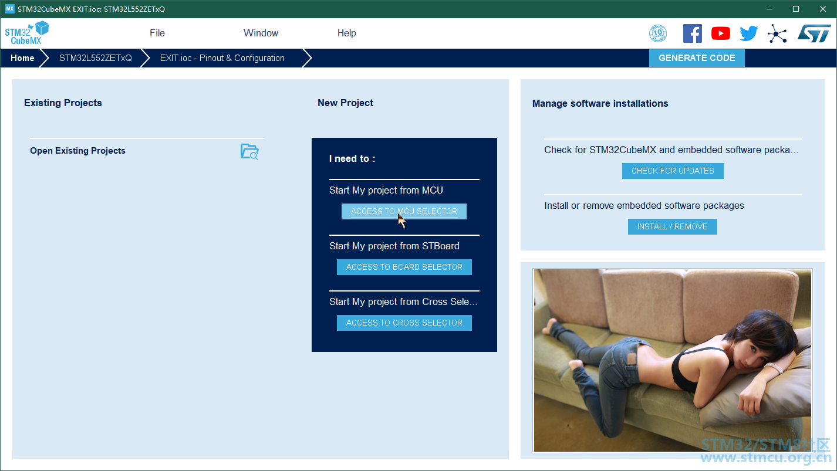
Task: Select the STM32L552ZETxQ breadcrumb
Action: tap(96, 58)
